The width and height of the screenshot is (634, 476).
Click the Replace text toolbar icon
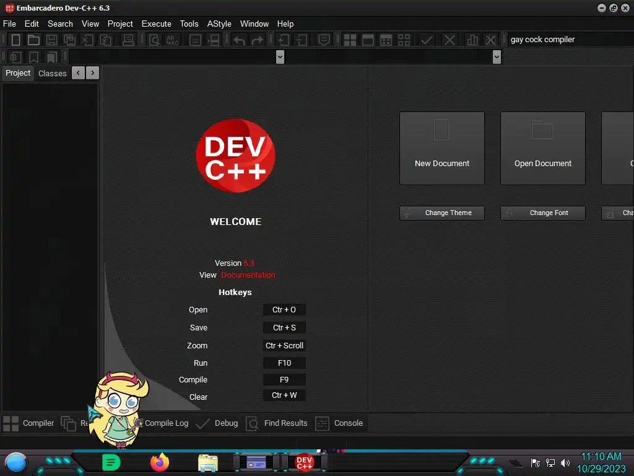pyautogui.click(x=172, y=40)
